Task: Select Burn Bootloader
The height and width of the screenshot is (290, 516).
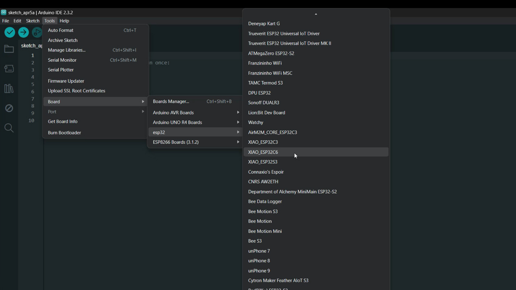Action: tap(96, 133)
